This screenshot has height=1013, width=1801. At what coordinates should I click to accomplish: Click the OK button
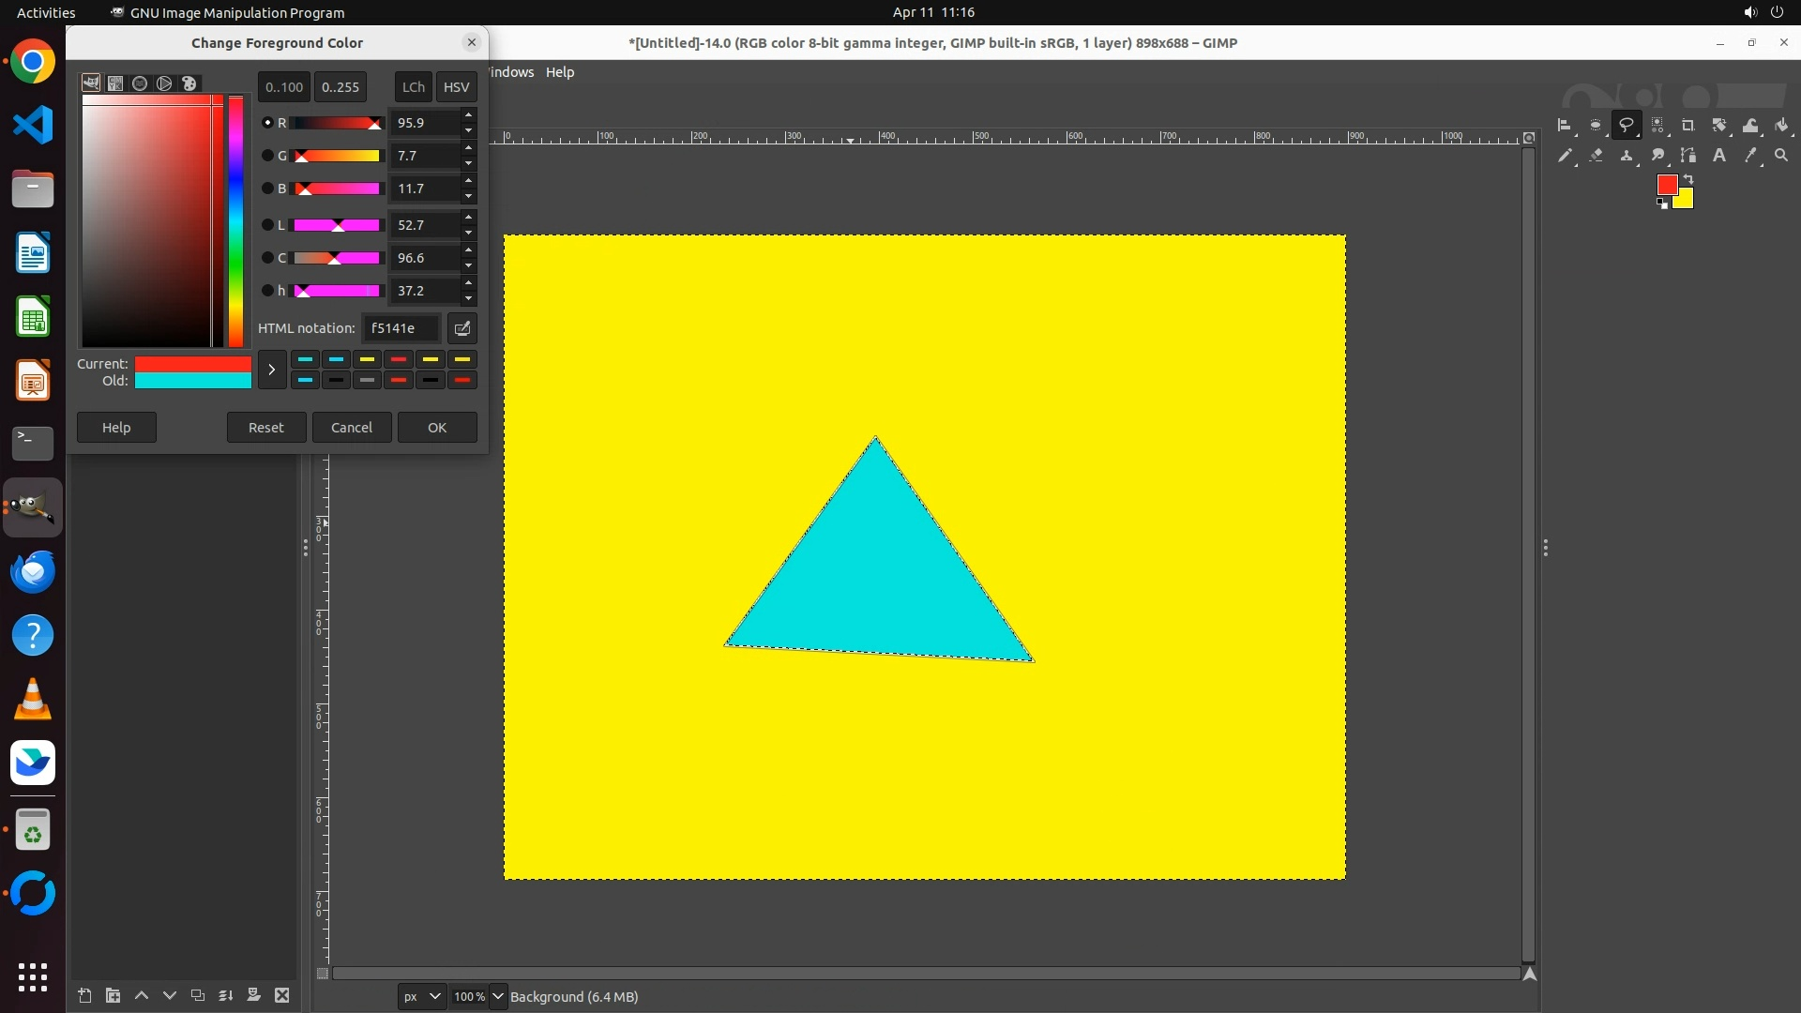(x=437, y=427)
